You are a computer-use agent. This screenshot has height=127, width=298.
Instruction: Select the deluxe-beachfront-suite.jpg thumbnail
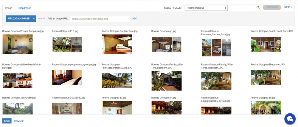[x=18, y=81]
